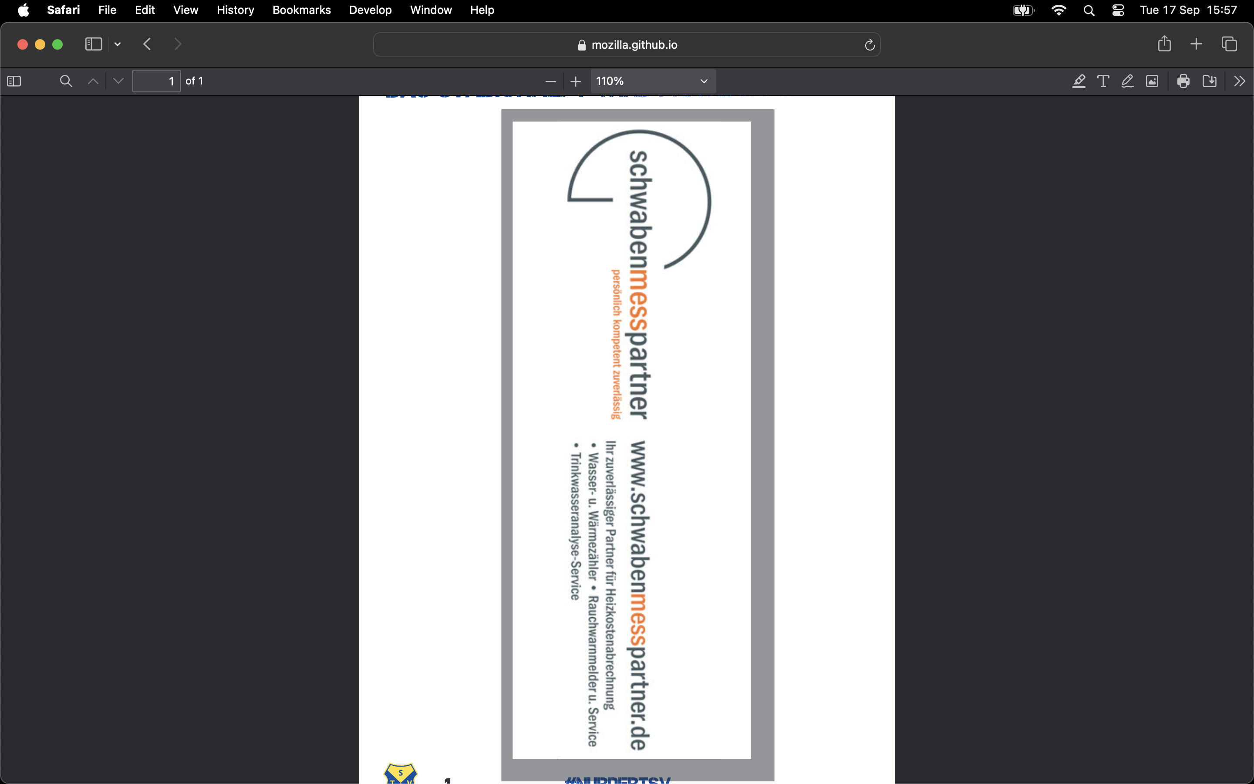
Task: Expand the Safari tab group dropdown arrow
Action: pyautogui.click(x=118, y=44)
